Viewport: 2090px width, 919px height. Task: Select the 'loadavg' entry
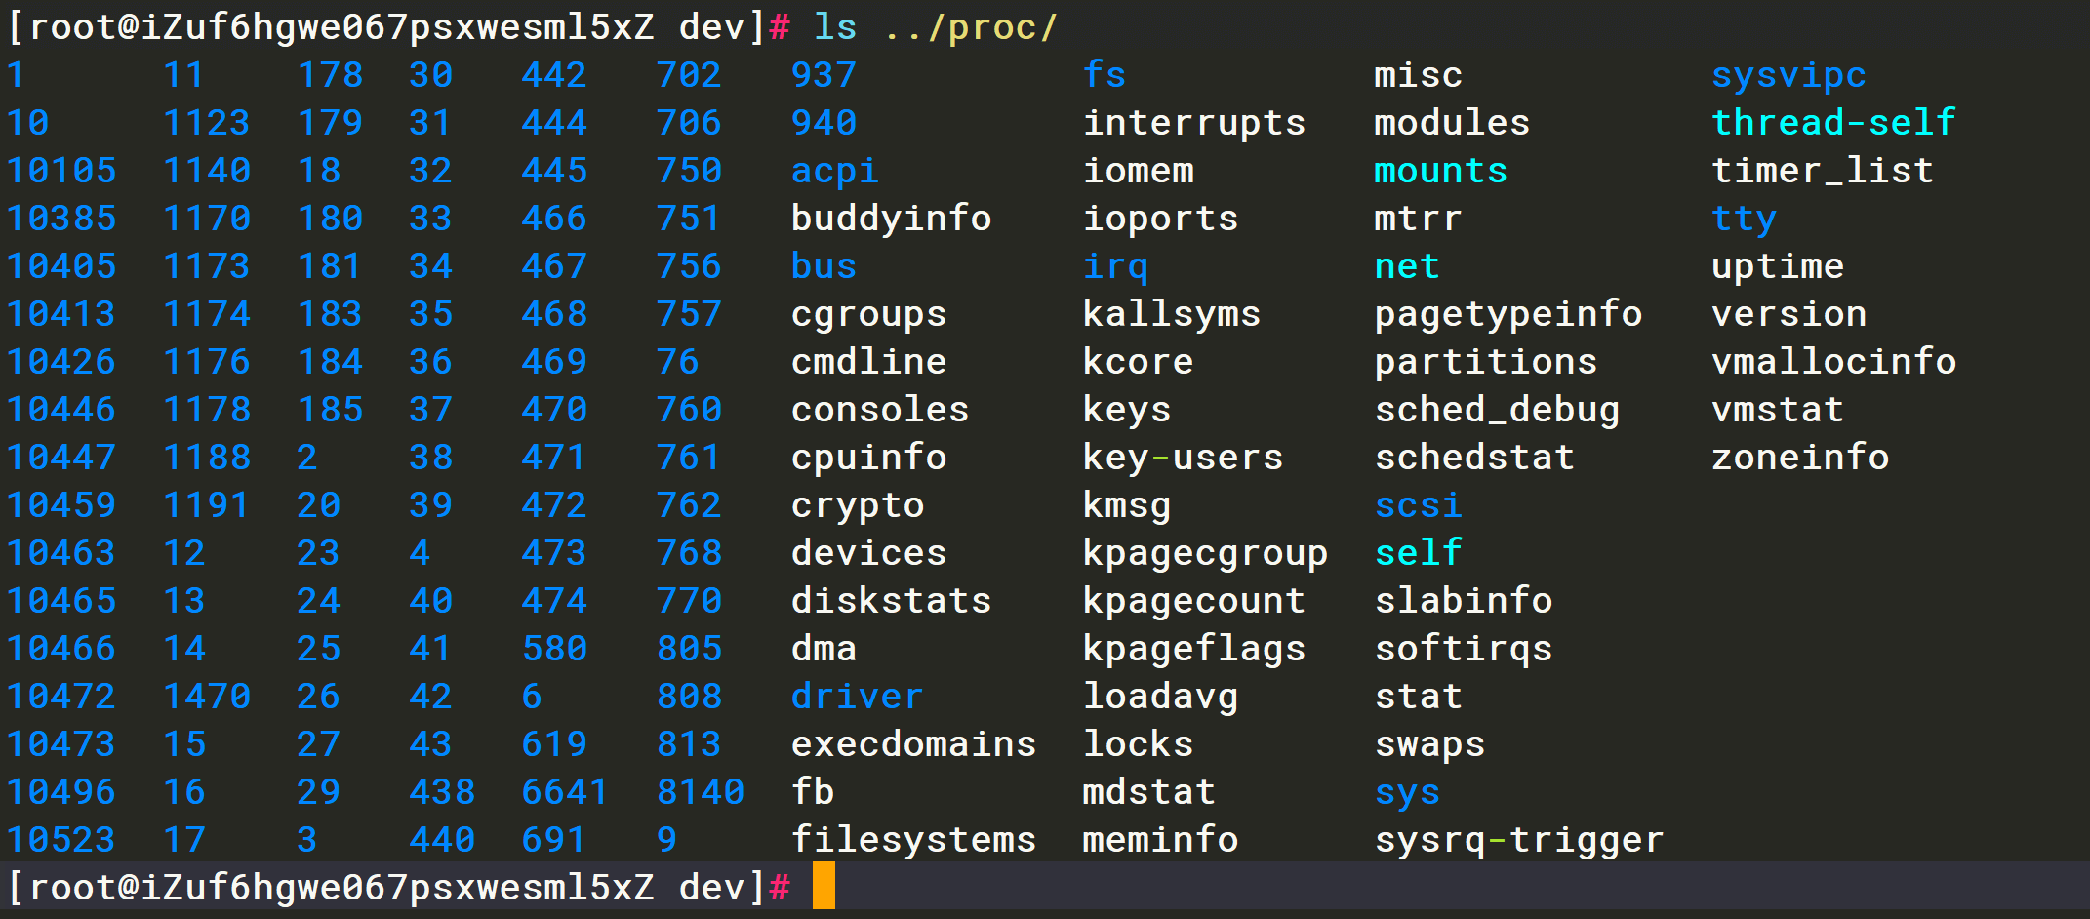(x=1161, y=697)
